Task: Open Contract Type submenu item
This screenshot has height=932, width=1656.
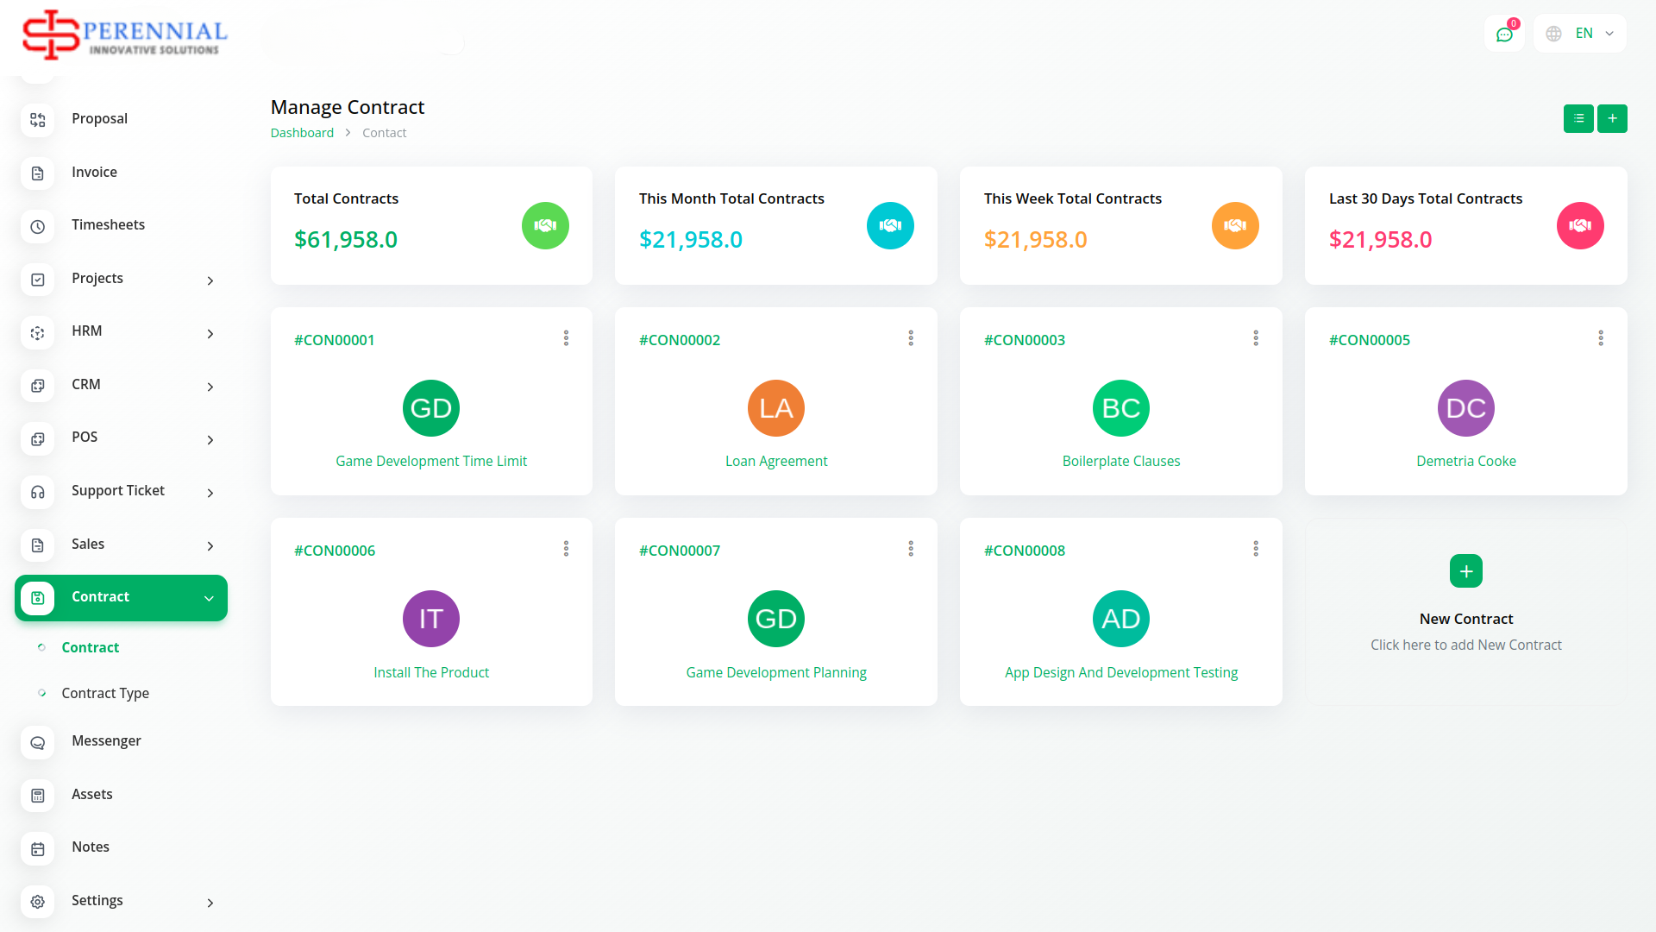Action: point(105,694)
